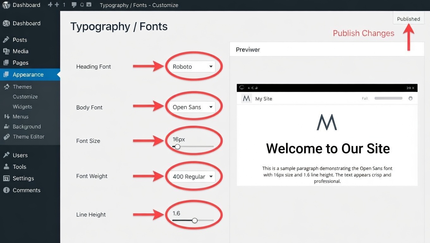Image resolution: width=430 pixels, height=243 pixels.
Task: Click the large M logo in preview body
Action: (x=327, y=122)
